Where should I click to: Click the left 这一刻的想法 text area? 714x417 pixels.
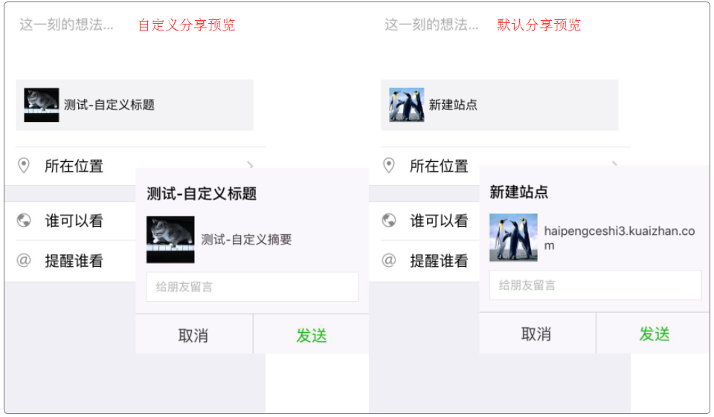67,25
